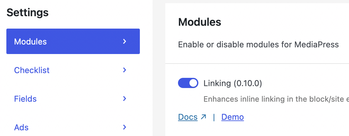Open the Docs link
The image size is (349, 136).
click(x=188, y=117)
